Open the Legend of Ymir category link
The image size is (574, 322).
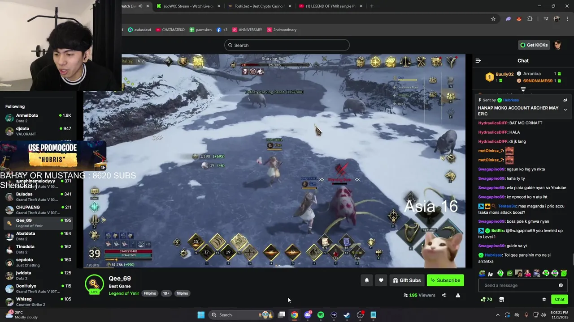124,293
